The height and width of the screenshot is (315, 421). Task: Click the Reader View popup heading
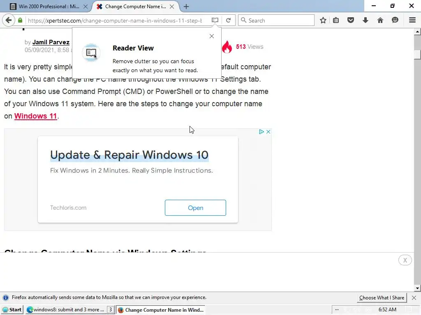[133, 48]
